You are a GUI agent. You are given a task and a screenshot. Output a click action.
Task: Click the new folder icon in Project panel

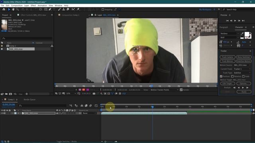[6, 94]
